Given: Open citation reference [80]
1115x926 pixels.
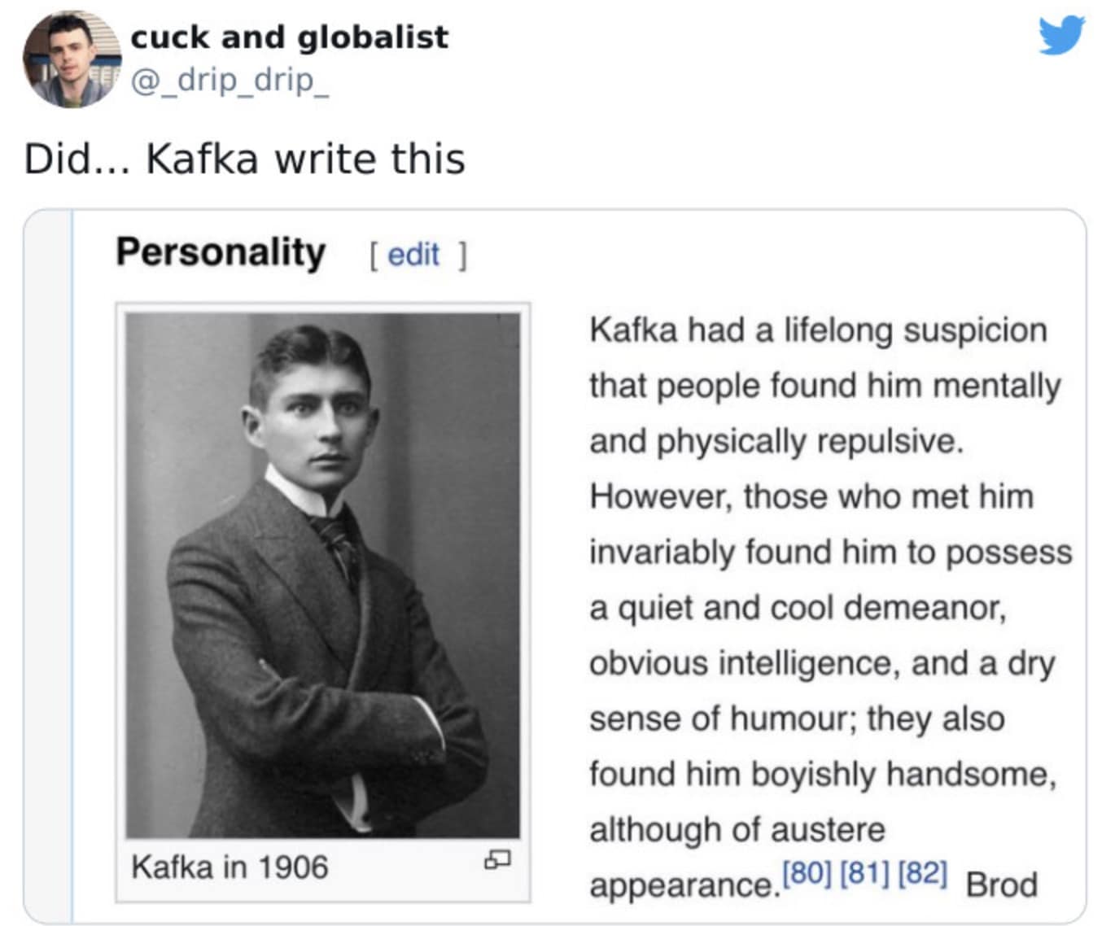Looking at the screenshot, I should point(806,874).
